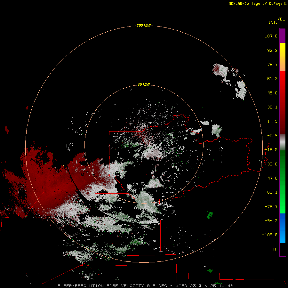
Task: Click the -78.7 velocity scale value
Action: pyautogui.click(x=271, y=207)
